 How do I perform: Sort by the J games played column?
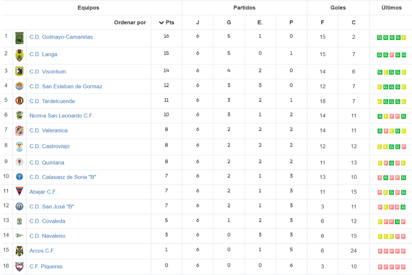(197, 22)
